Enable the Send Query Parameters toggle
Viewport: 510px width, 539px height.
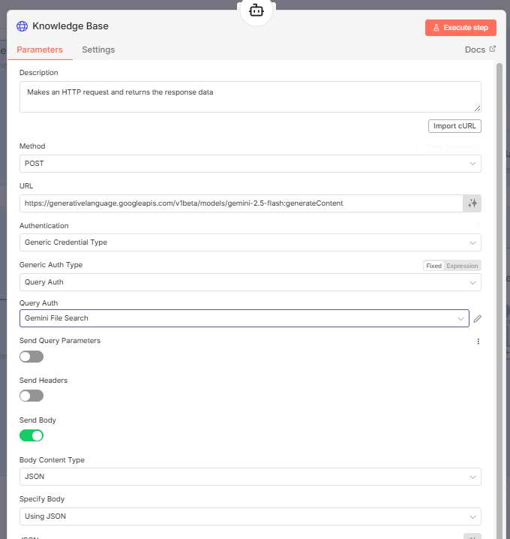[x=31, y=357]
